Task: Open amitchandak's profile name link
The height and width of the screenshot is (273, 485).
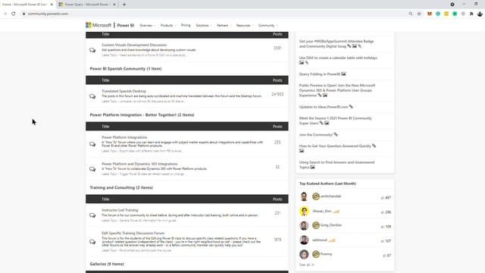Action: point(330,196)
